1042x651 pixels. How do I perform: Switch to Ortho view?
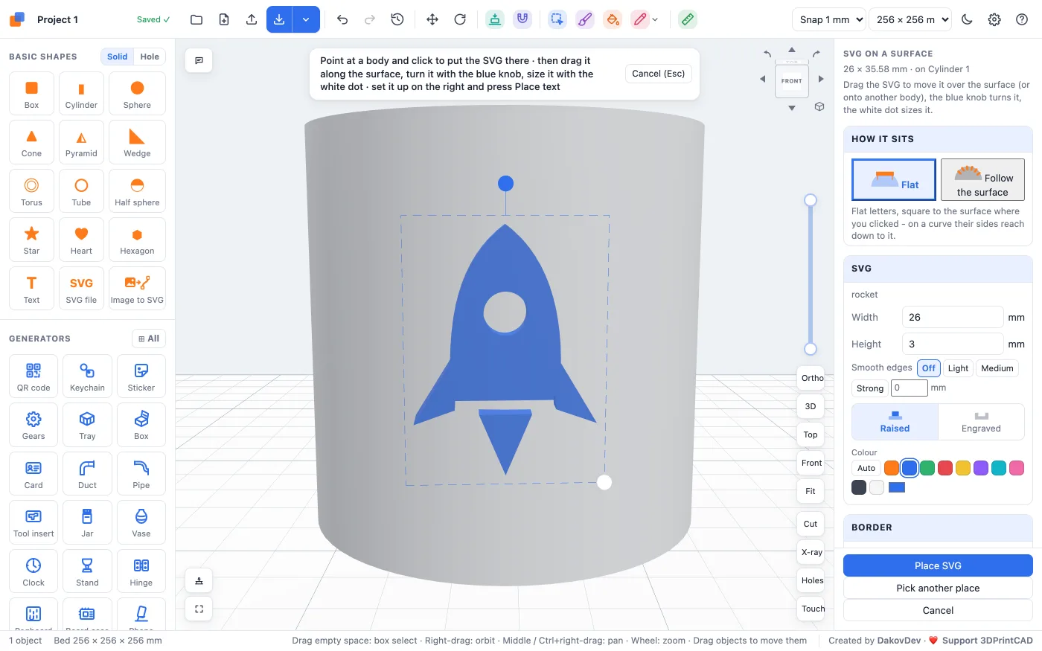pos(811,378)
